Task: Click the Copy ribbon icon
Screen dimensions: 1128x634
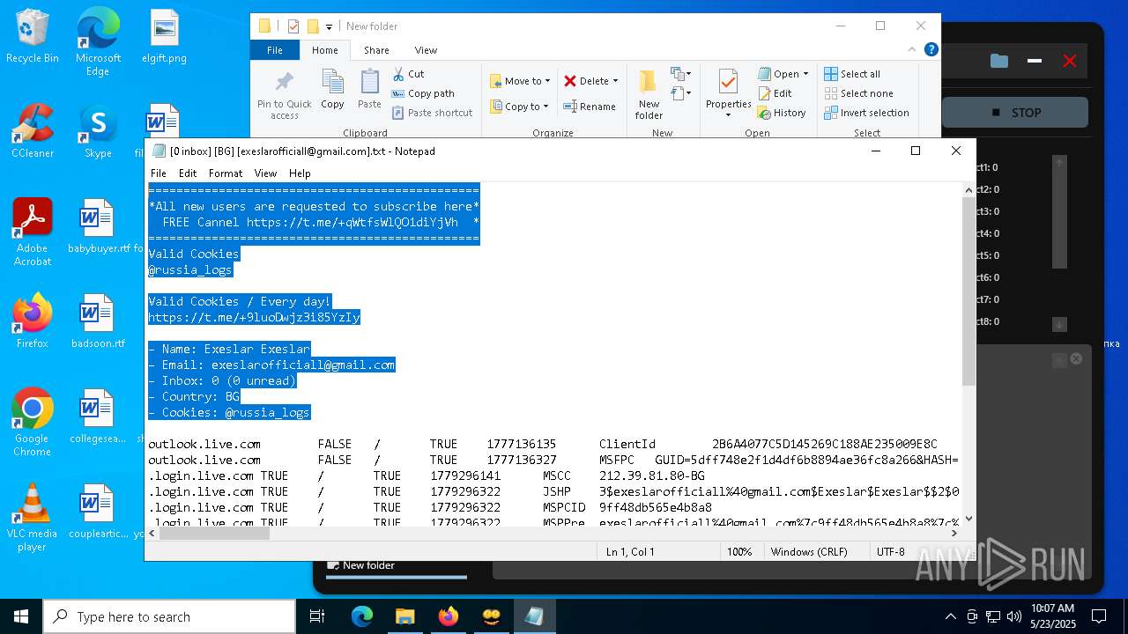Action: 332,89
